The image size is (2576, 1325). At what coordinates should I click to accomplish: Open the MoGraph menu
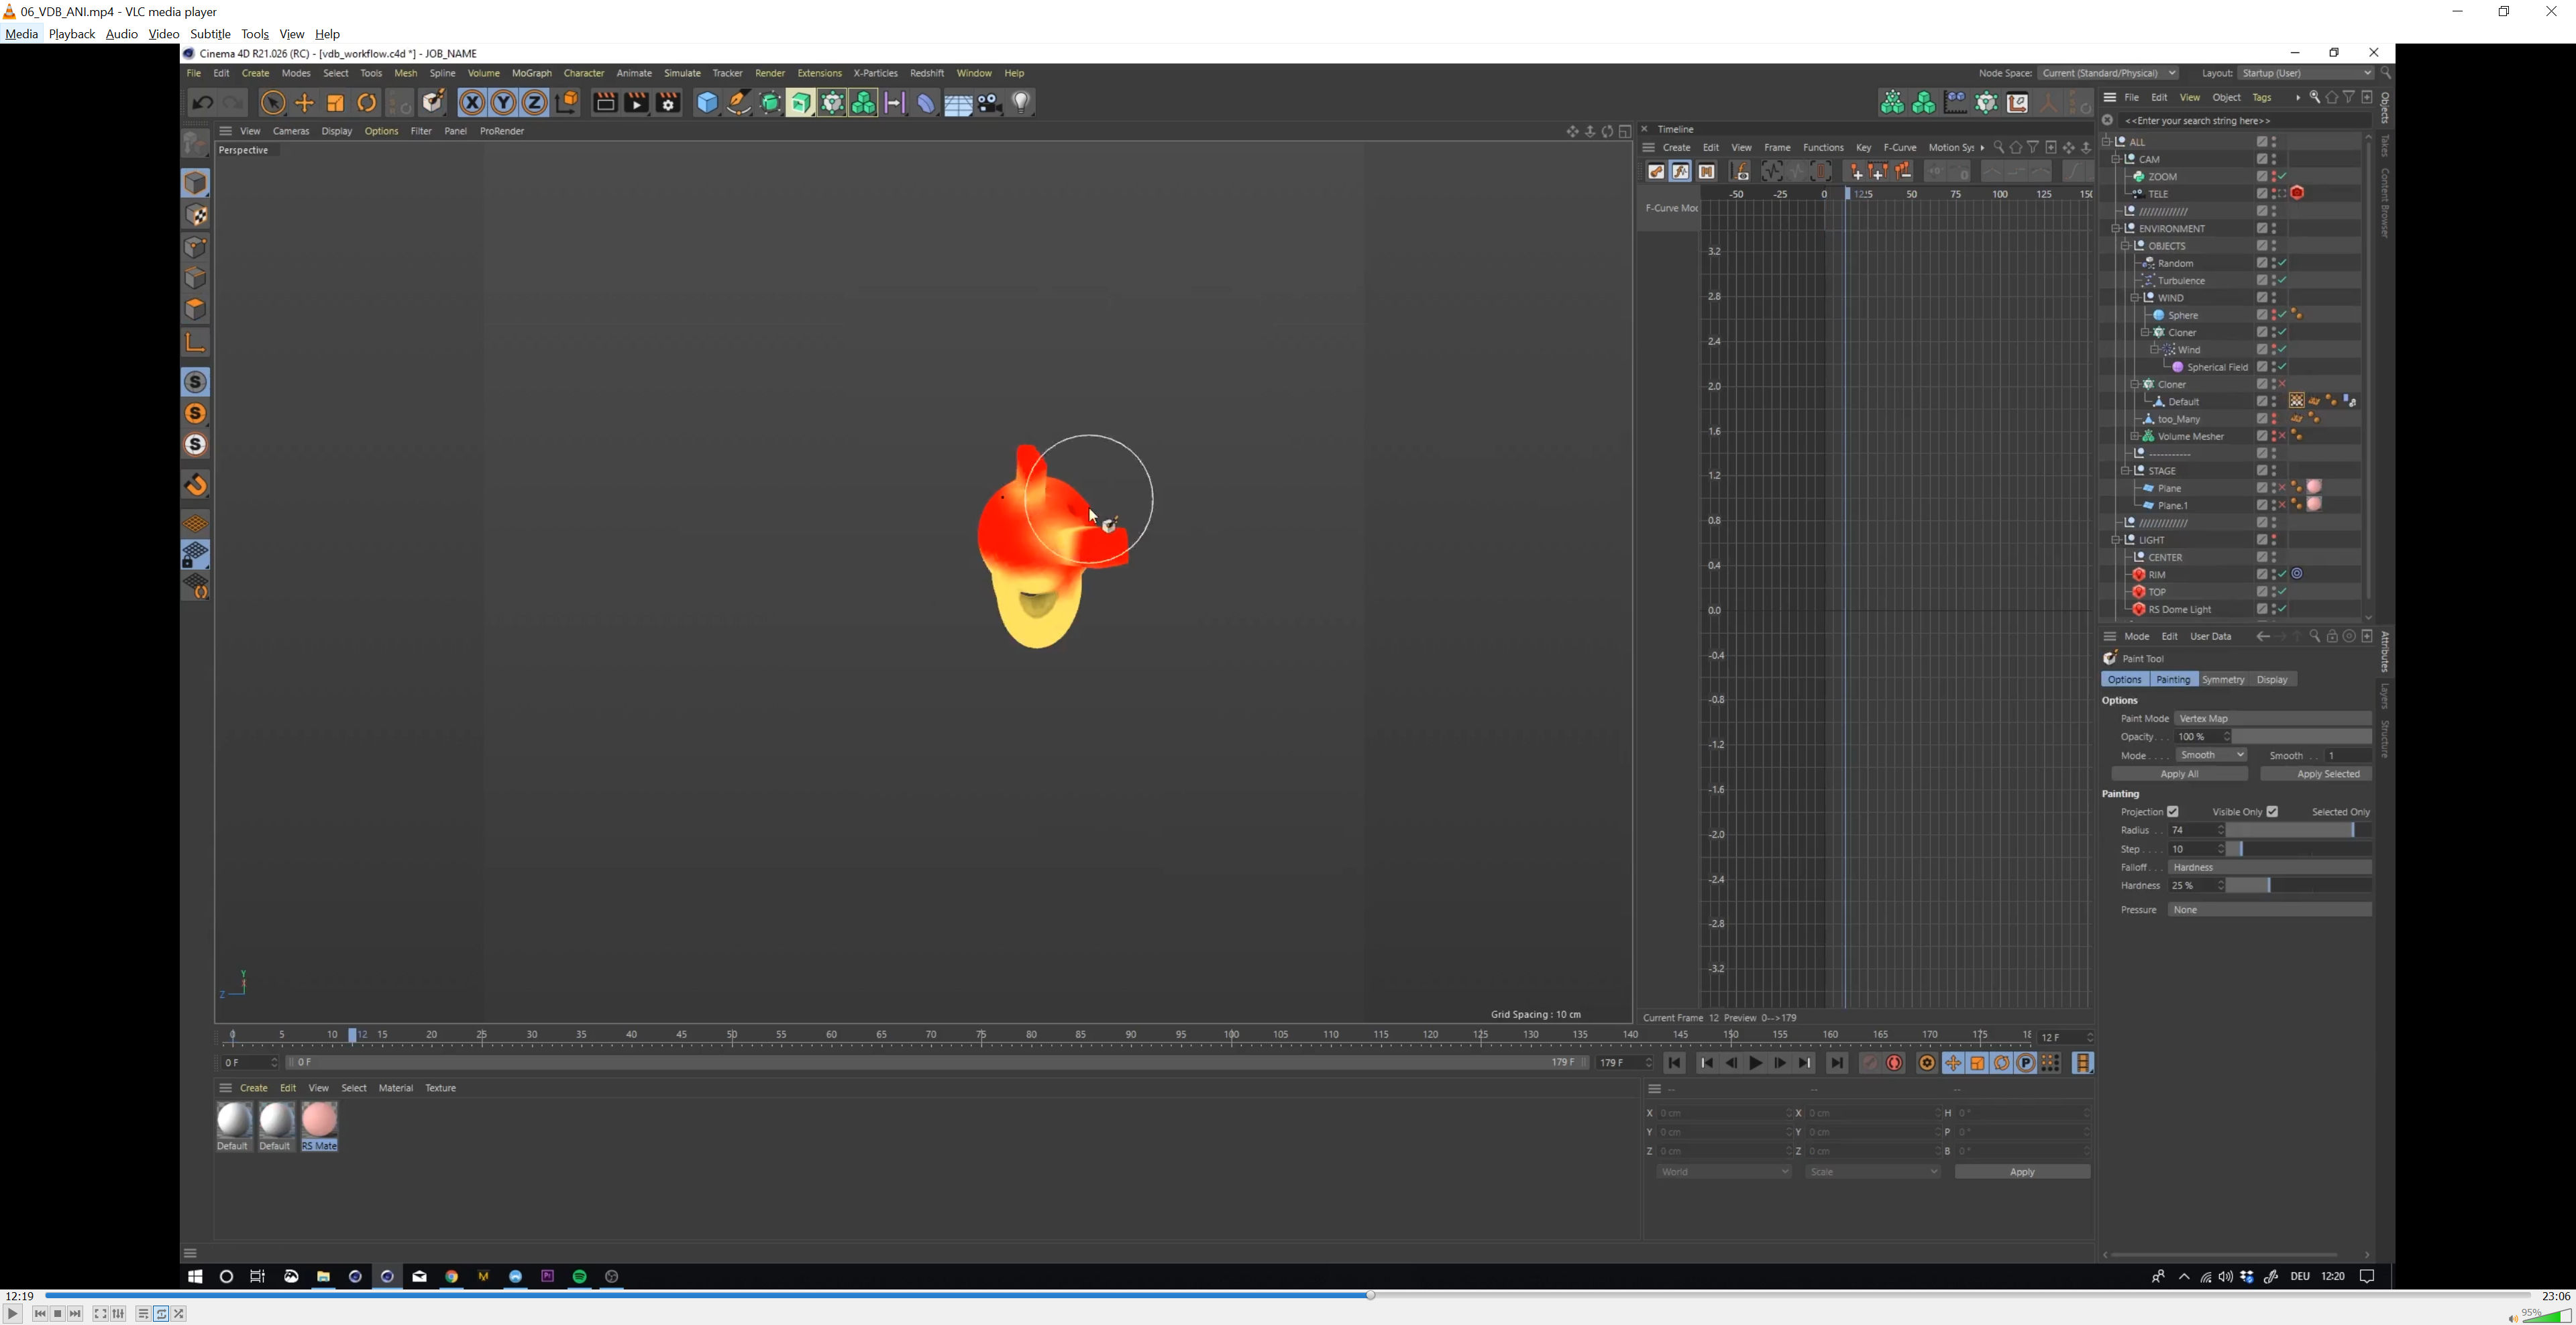point(531,73)
